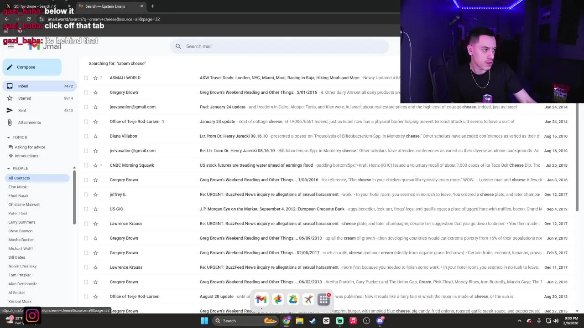Reload the current page

click(x=28, y=19)
